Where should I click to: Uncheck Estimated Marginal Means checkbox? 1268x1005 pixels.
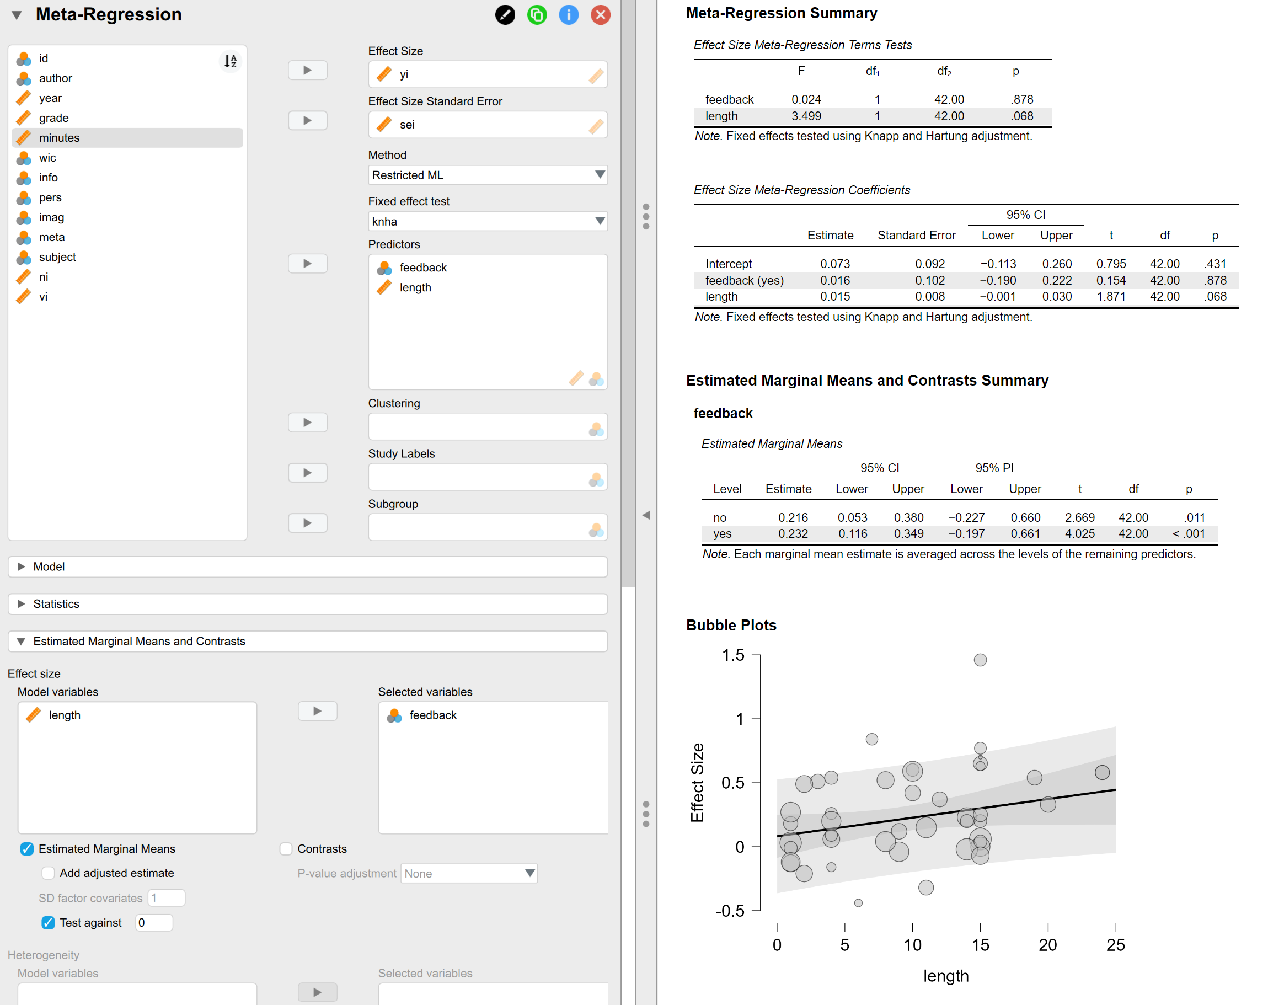click(26, 848)
